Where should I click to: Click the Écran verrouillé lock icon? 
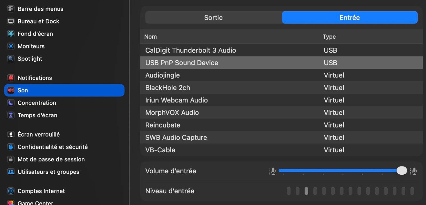11,134
